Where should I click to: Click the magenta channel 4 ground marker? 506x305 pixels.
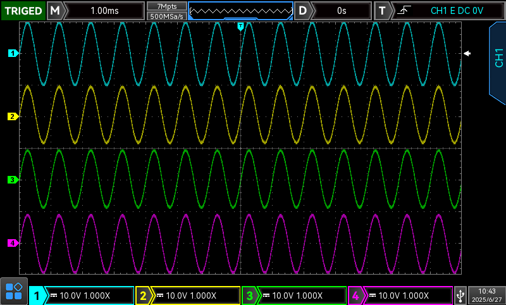pyautogui.click(x=11, y=243)
